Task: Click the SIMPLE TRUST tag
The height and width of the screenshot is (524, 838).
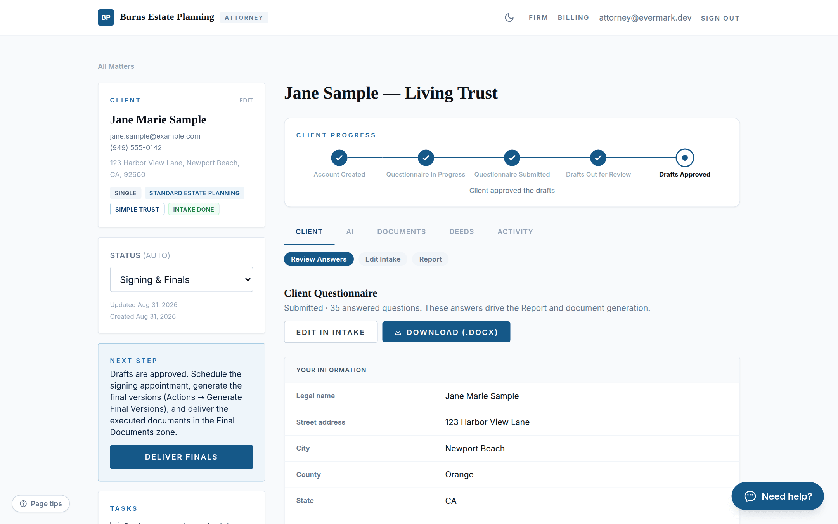Action: tap(137, 209)
